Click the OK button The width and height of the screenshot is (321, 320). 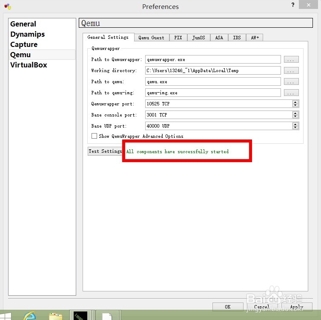pyautogui.click(x=228, y=307)
